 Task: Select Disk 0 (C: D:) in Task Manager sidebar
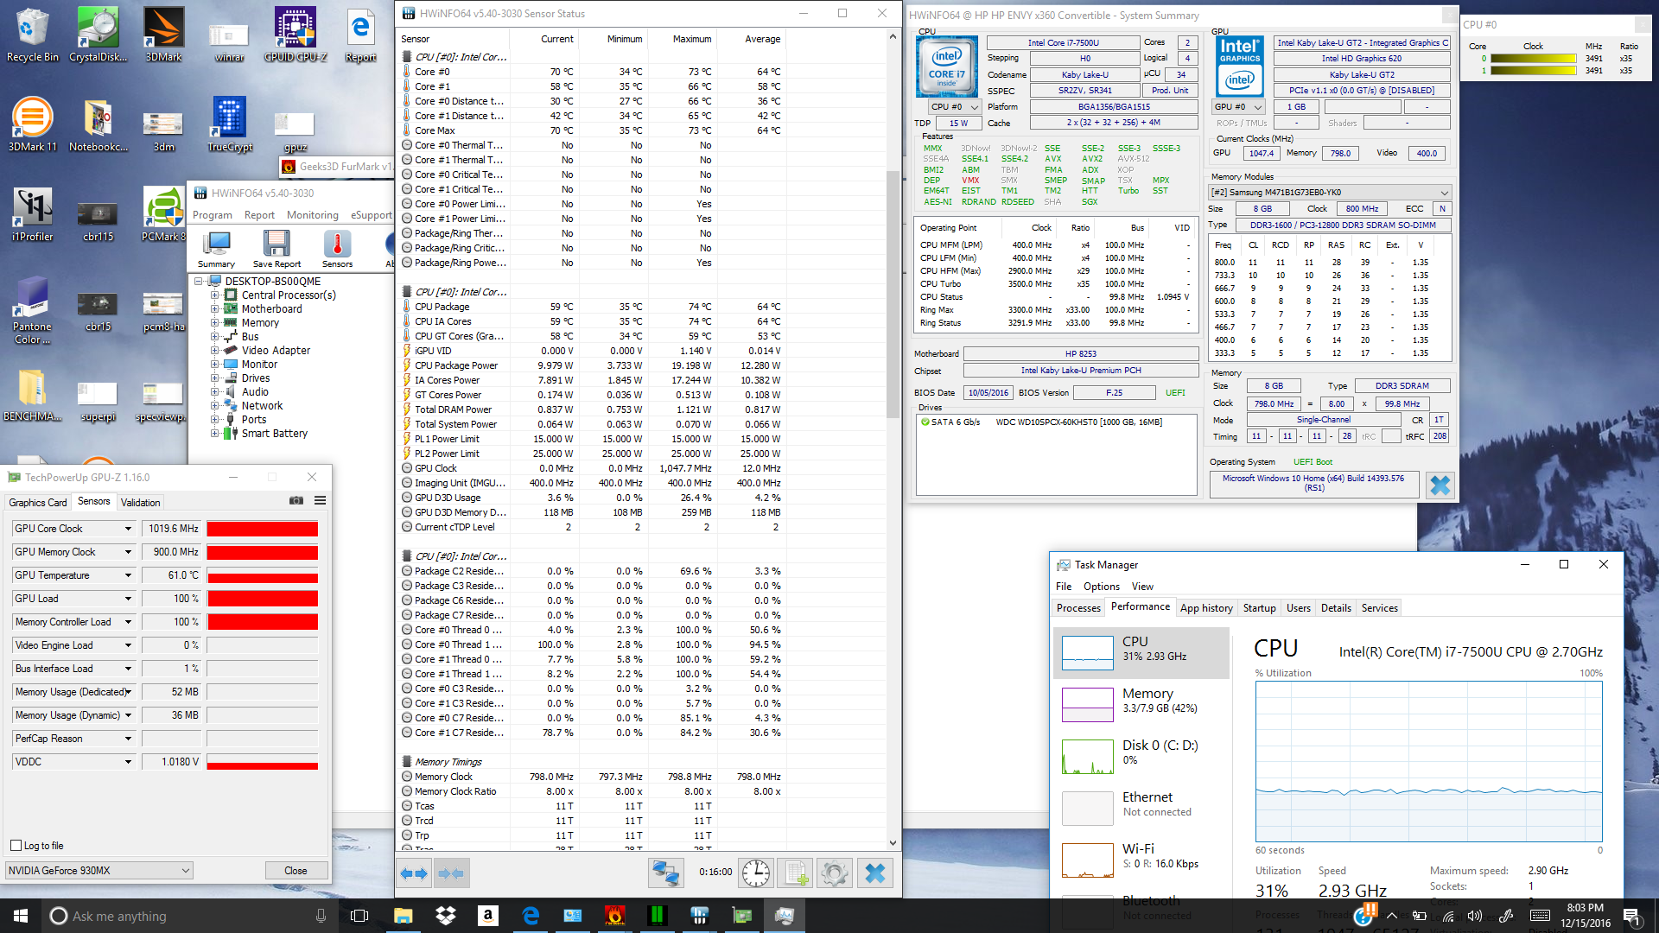(1141, 755)
